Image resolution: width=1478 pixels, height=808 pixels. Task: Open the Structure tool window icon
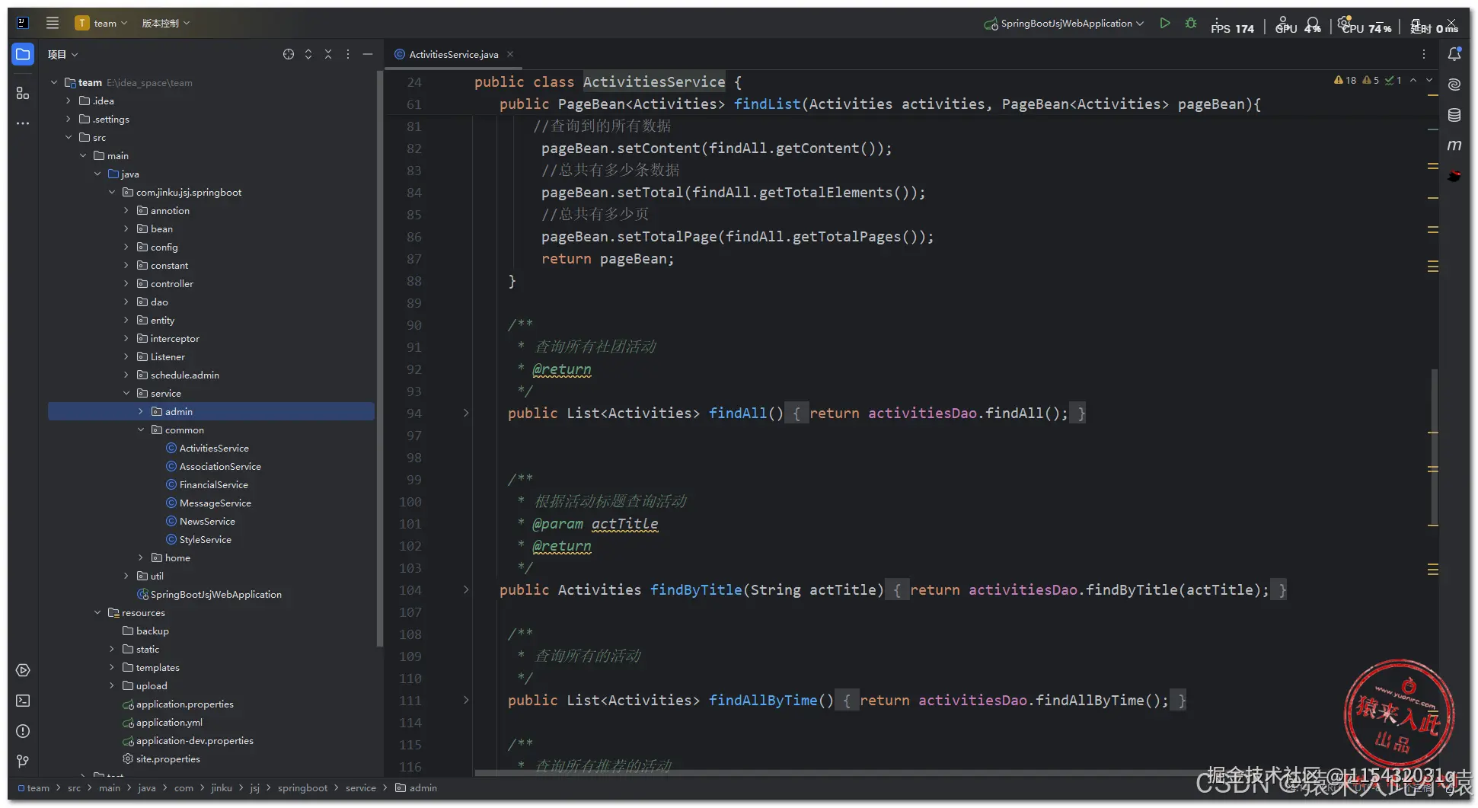tap(23, 93)
